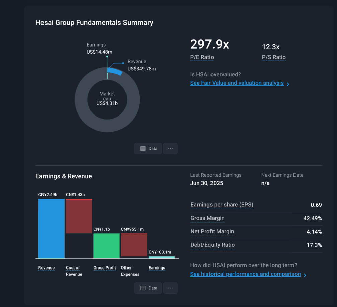This screenshot has height=307, width=337.
Task: Click the CN¥2.49b revenue value label
Action: [48, 195]
